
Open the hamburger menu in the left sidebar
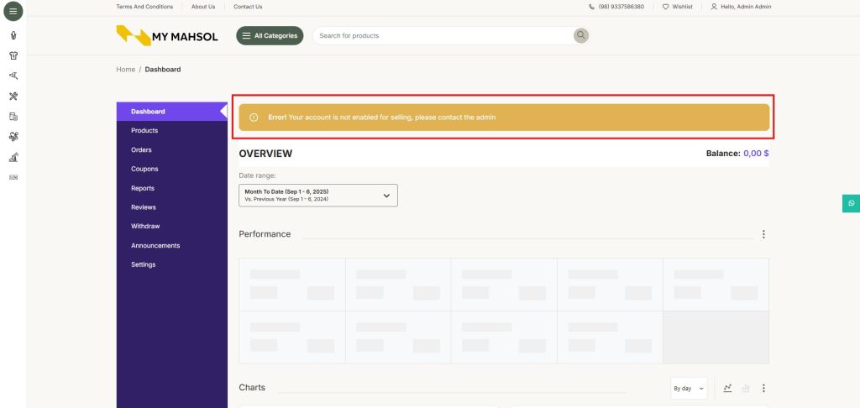[x=13, y=12]
